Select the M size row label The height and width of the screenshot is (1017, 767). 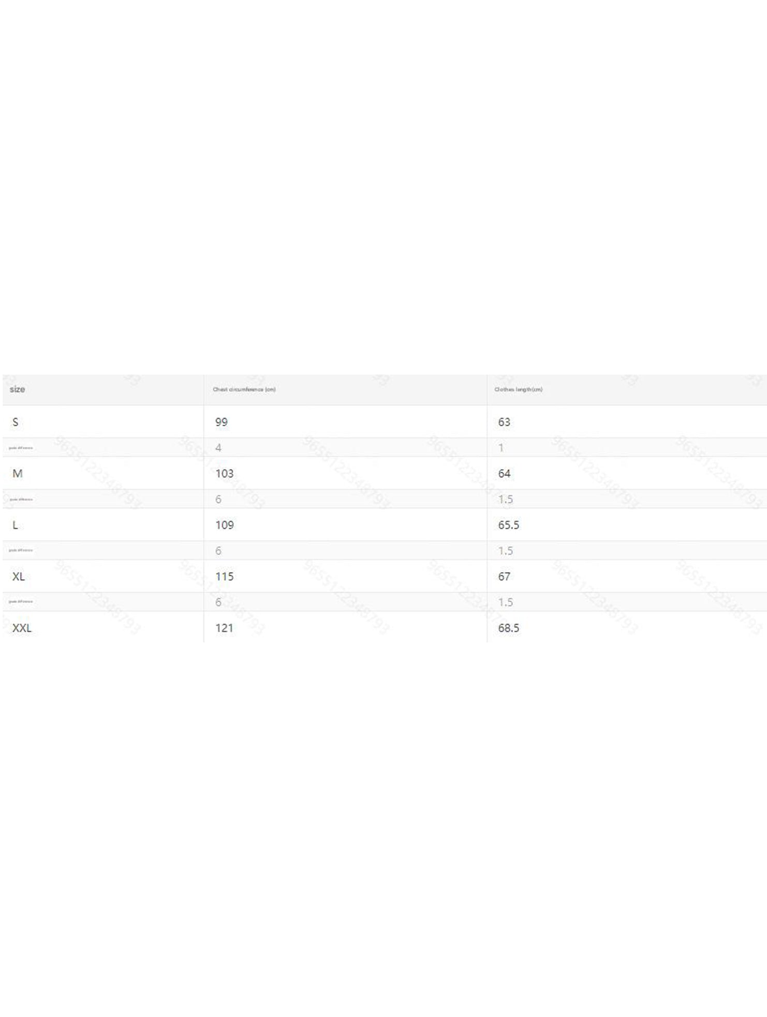point(17,473)
